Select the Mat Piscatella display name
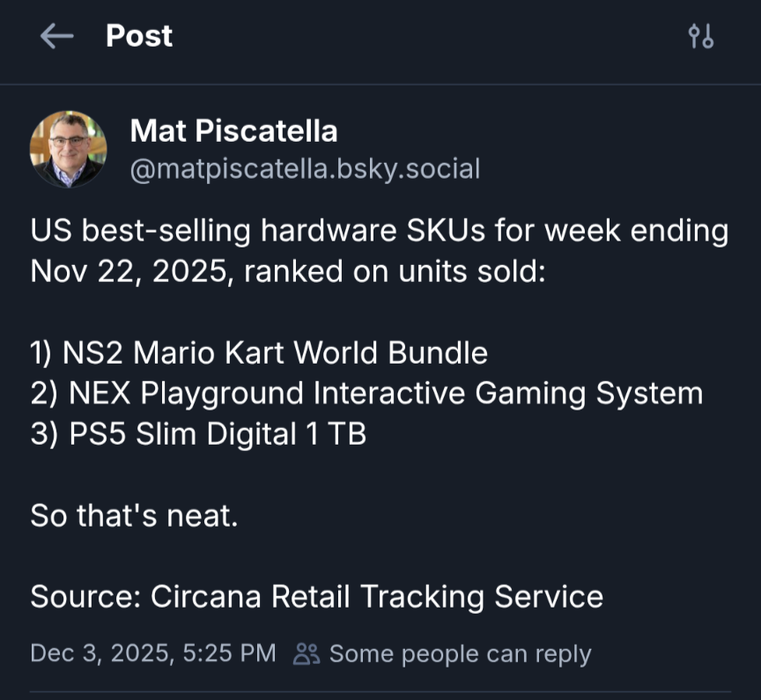 (233, 131)
